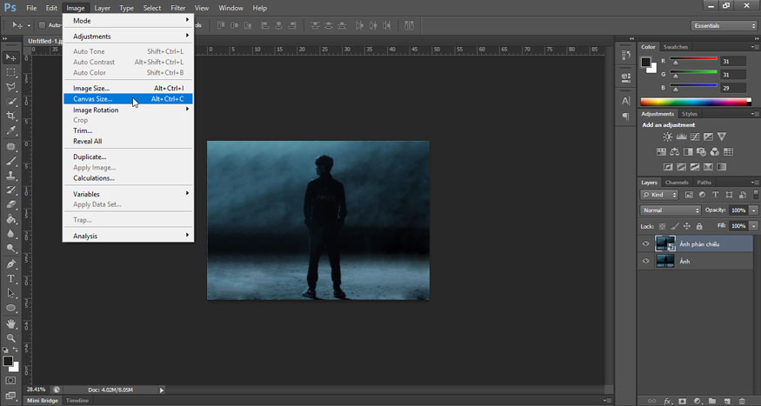
Task: Toggle lock position
Action: [687, 226]
